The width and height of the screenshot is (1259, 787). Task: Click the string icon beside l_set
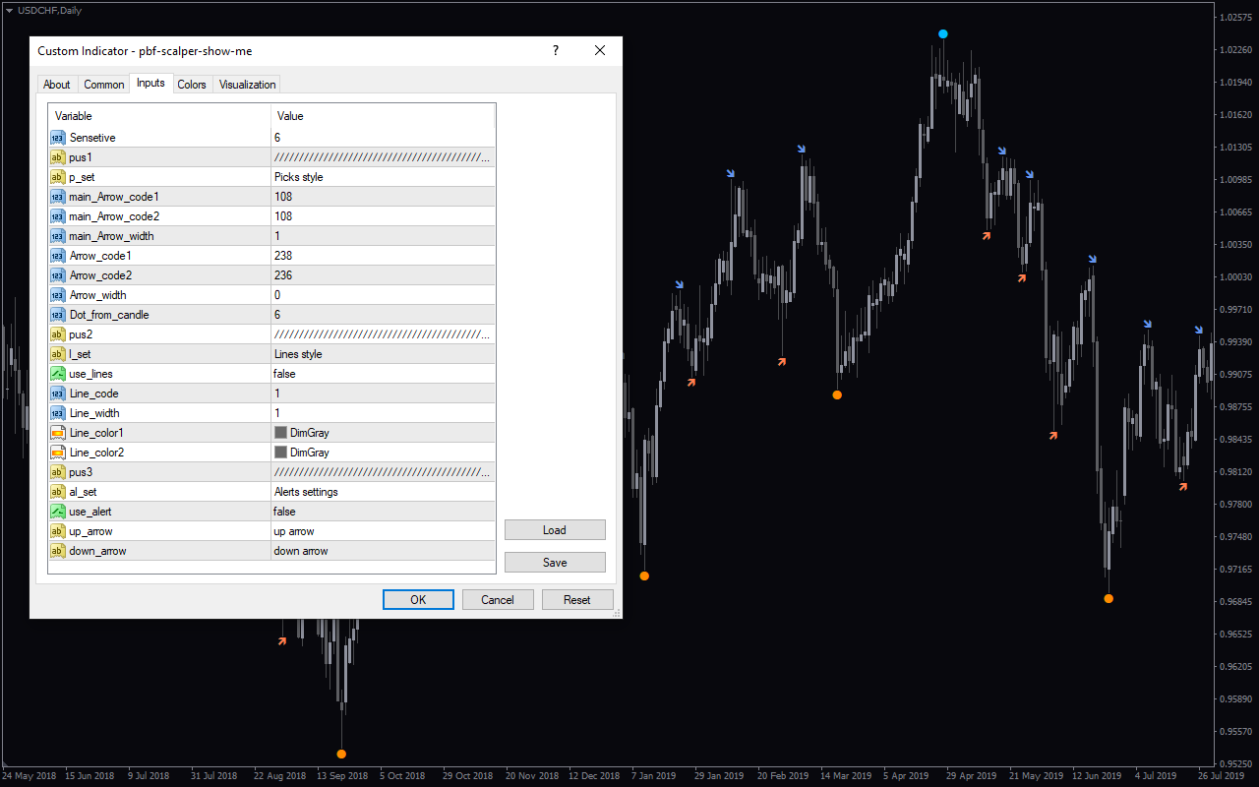point(57,354)
